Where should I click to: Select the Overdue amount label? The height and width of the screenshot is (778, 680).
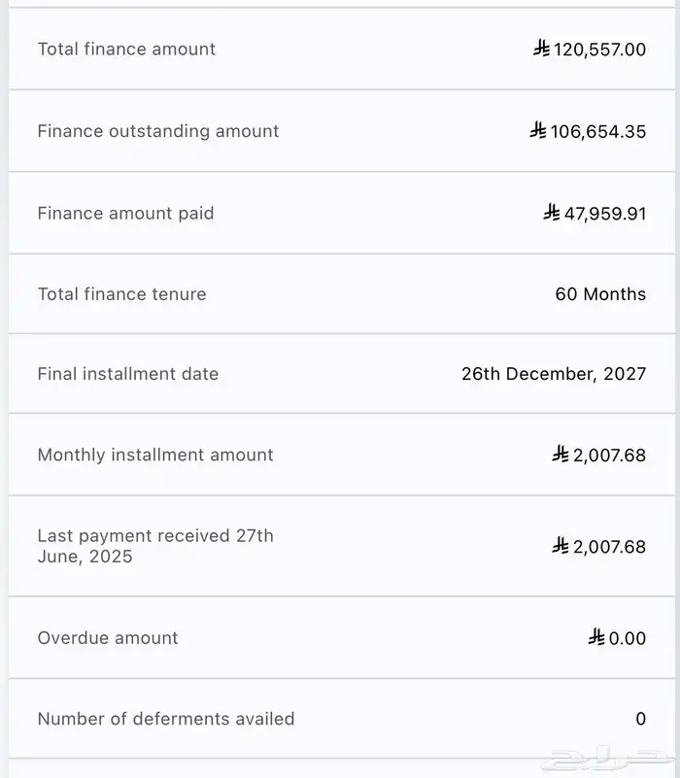click(x=108, y=638)
